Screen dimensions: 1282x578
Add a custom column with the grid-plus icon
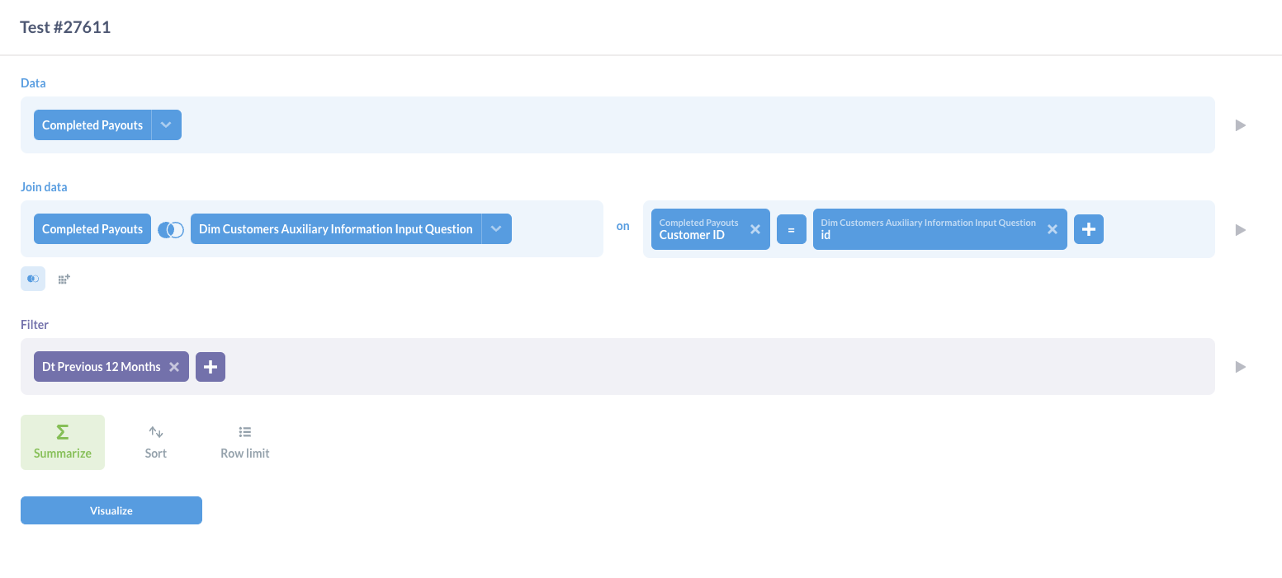coord(64,278)
